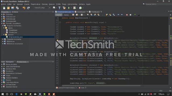Select the History view button
The image size is (172, 96).
tap(66, 15)
